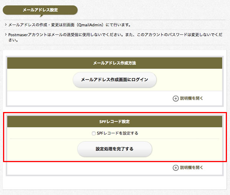The width and height of the screenshot is (230, 195).
Task: Click the divider line above 設定処理を完了する
Action: (115, 138)
